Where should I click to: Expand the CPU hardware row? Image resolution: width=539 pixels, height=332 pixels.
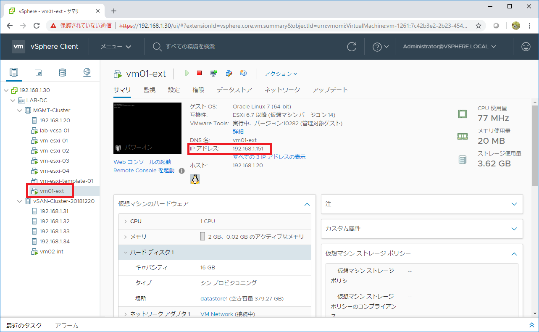126,221
